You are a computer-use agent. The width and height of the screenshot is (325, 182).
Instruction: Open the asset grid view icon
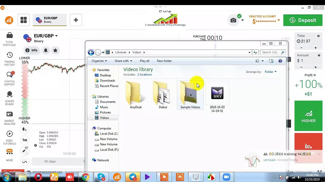24,20
